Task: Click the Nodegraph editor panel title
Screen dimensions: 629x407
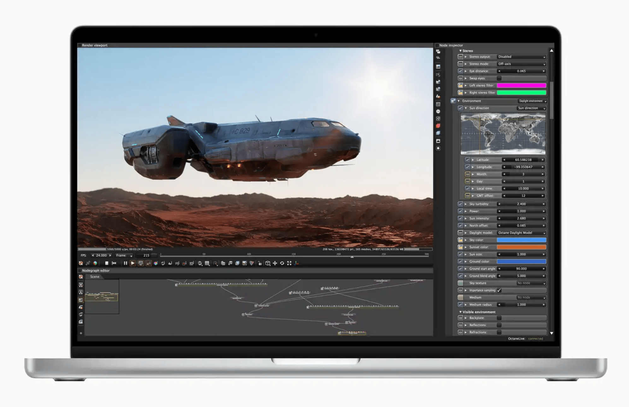Action: pyautogui.click(x=96, y=271)
